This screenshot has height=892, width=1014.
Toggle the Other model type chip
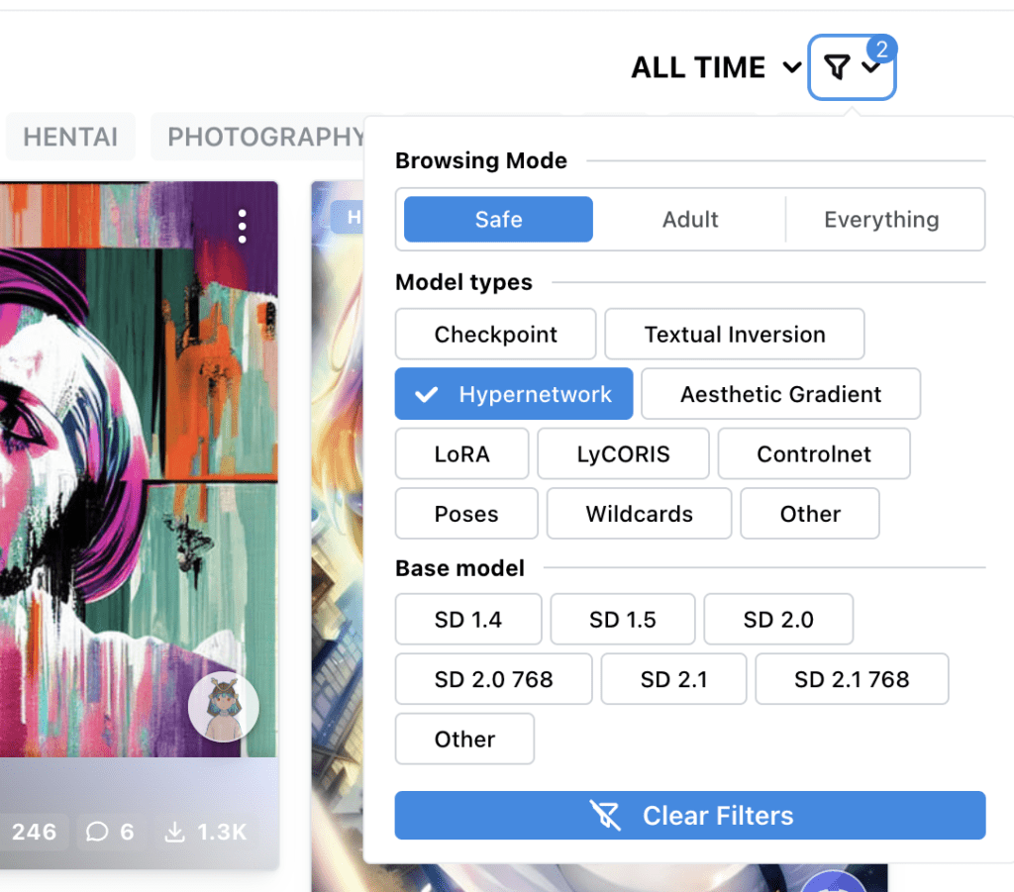pos(810,514)
